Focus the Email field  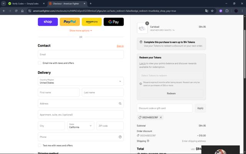coord(81,55)
